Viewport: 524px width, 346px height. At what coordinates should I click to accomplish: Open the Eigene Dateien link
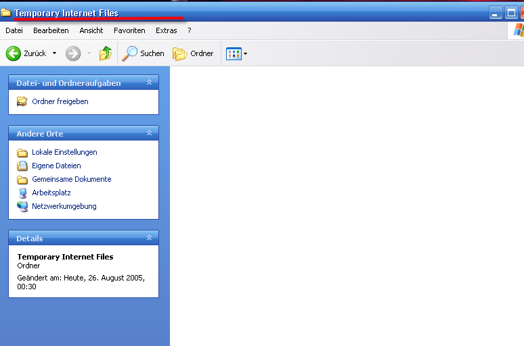[x=56, y=166]
